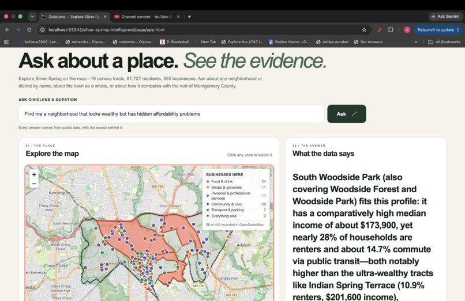Click the Kensington label on the map
Viewport: 465px width, 301px height.
[x=59, y=193]
